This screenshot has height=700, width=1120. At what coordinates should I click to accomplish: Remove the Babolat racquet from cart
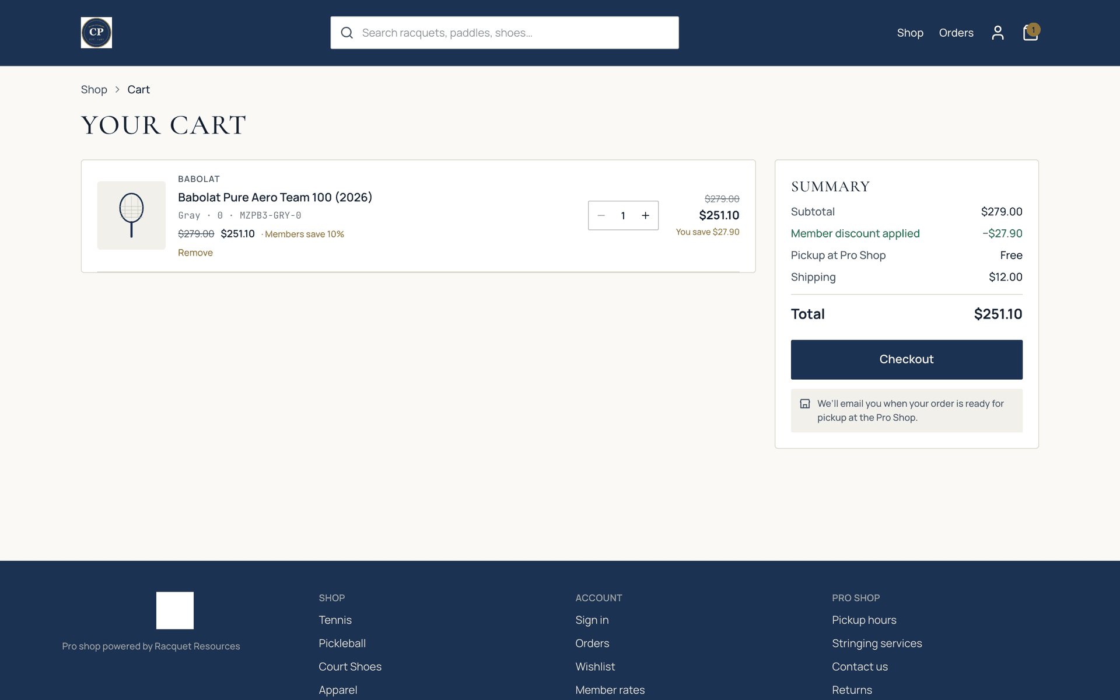pos(195,253)
